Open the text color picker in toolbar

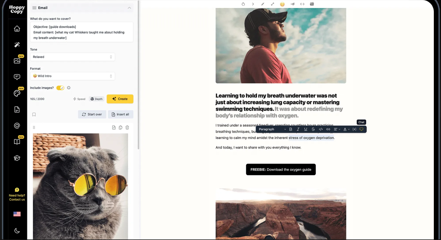tap(346, 129)
